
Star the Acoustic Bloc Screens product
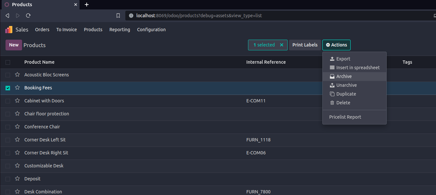coord(18,75)
